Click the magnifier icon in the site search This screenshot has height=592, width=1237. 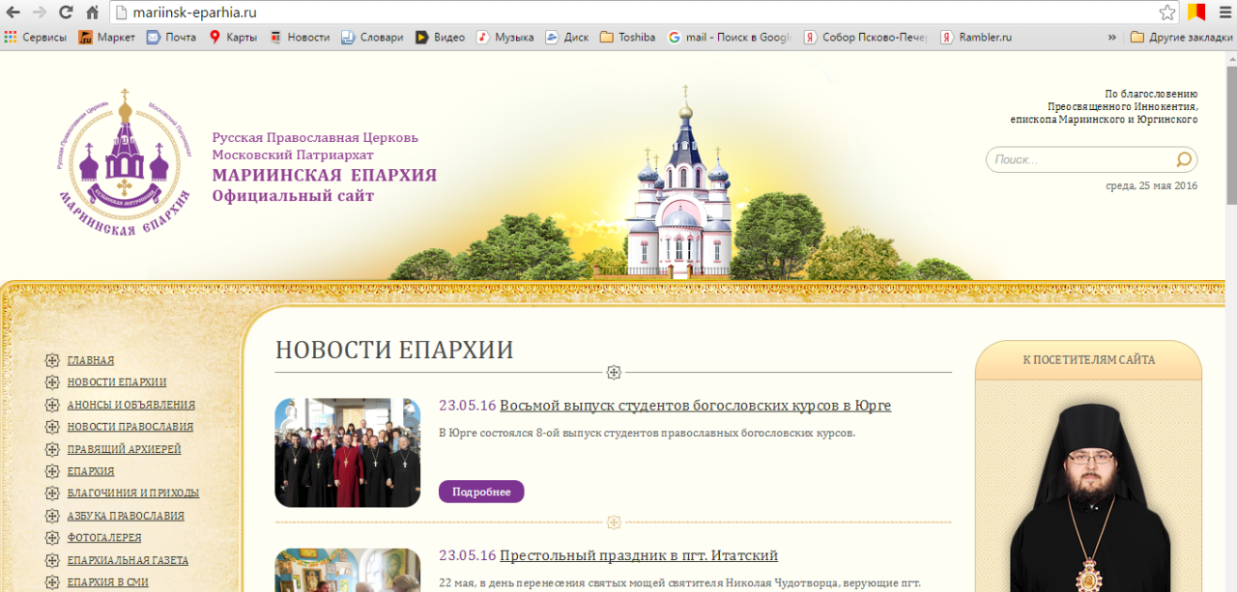click(1184, 159)
